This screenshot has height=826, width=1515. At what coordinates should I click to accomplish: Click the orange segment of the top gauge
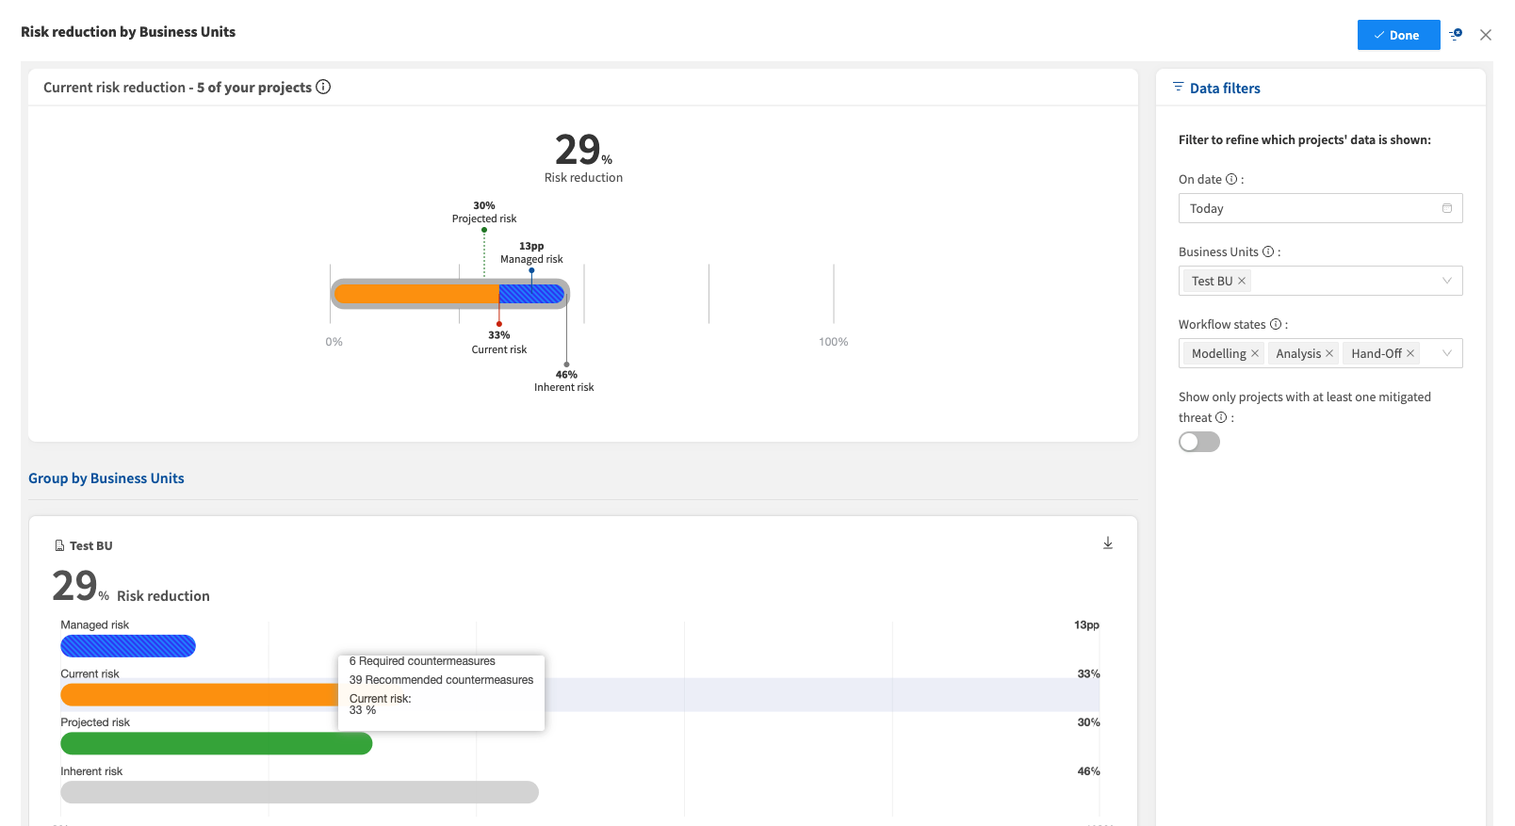tap(416, 294)
